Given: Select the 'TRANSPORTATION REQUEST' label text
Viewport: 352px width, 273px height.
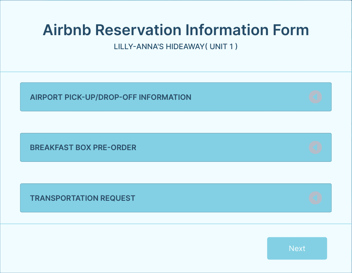Looking at the screenshot, I should (83, 198).
